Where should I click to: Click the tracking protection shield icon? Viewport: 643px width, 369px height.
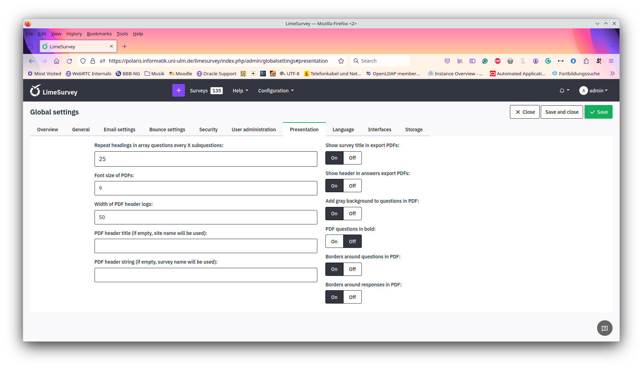(x=83, y=61)
